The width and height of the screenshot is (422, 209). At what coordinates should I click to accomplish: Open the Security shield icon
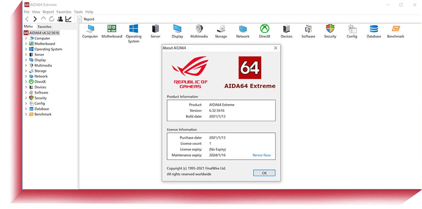(330, 29)
